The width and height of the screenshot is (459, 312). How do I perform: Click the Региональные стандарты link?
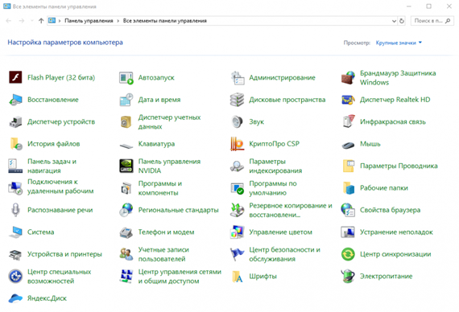(x=178, y=210)
